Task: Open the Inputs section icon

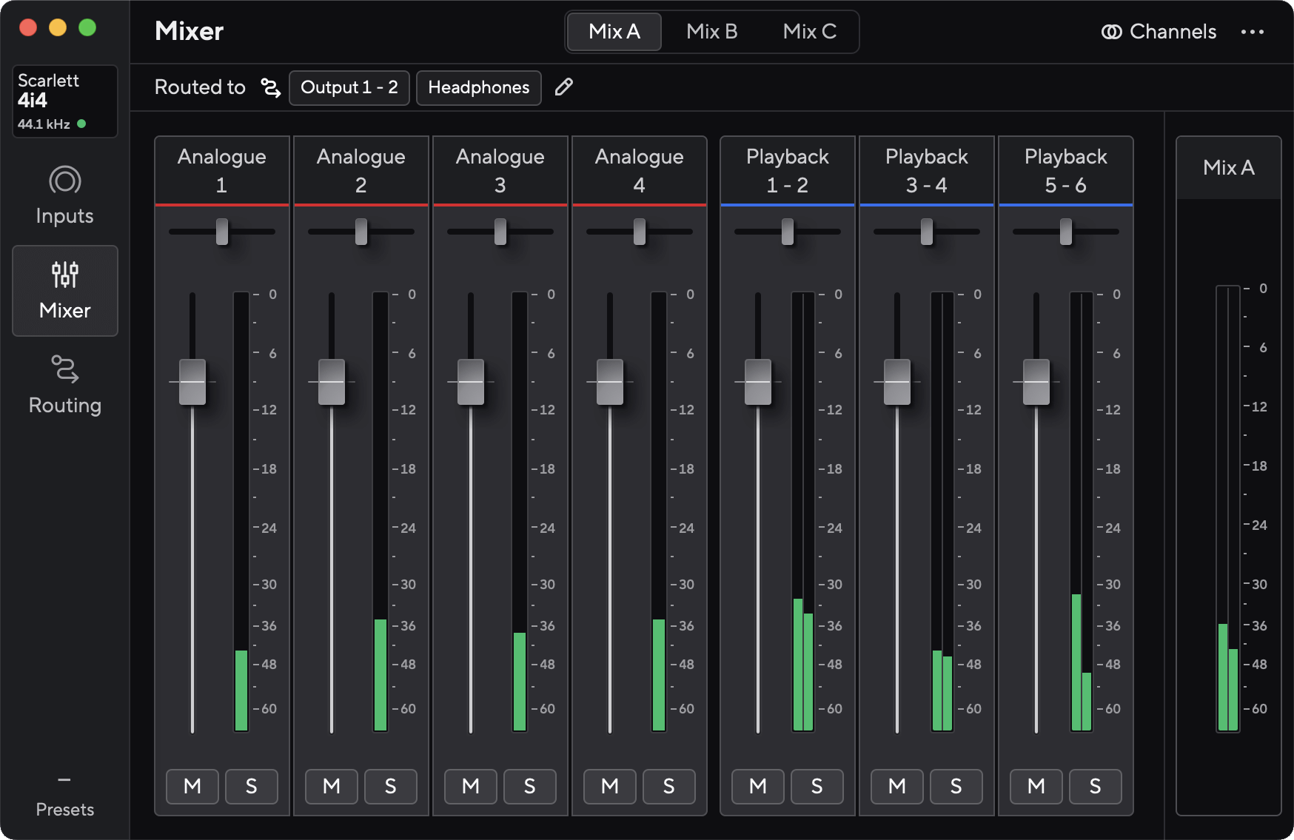Action: click(65, 181)
